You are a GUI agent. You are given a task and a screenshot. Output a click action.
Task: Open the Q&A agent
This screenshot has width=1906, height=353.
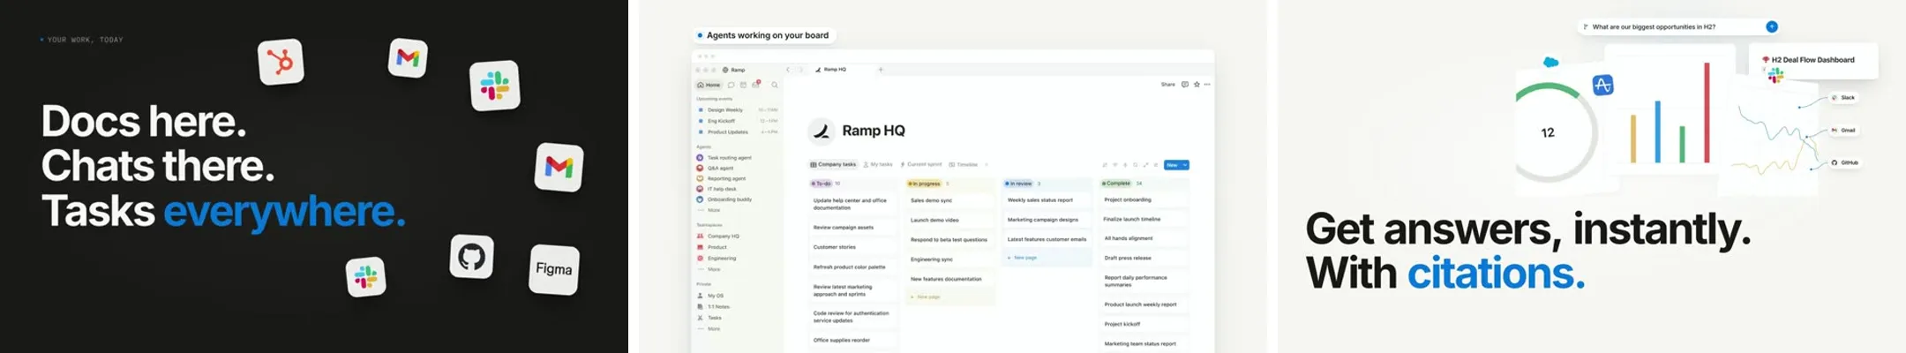715,168
